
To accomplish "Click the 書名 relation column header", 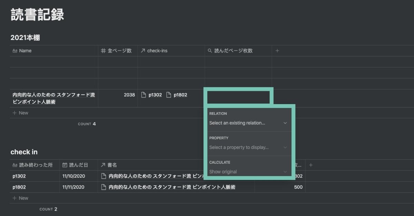I will 112,165.
